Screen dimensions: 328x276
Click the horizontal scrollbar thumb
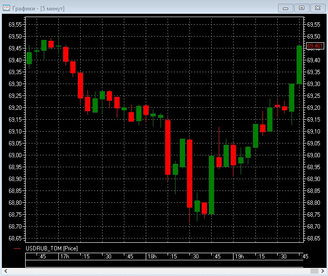[x=314, y=271]
